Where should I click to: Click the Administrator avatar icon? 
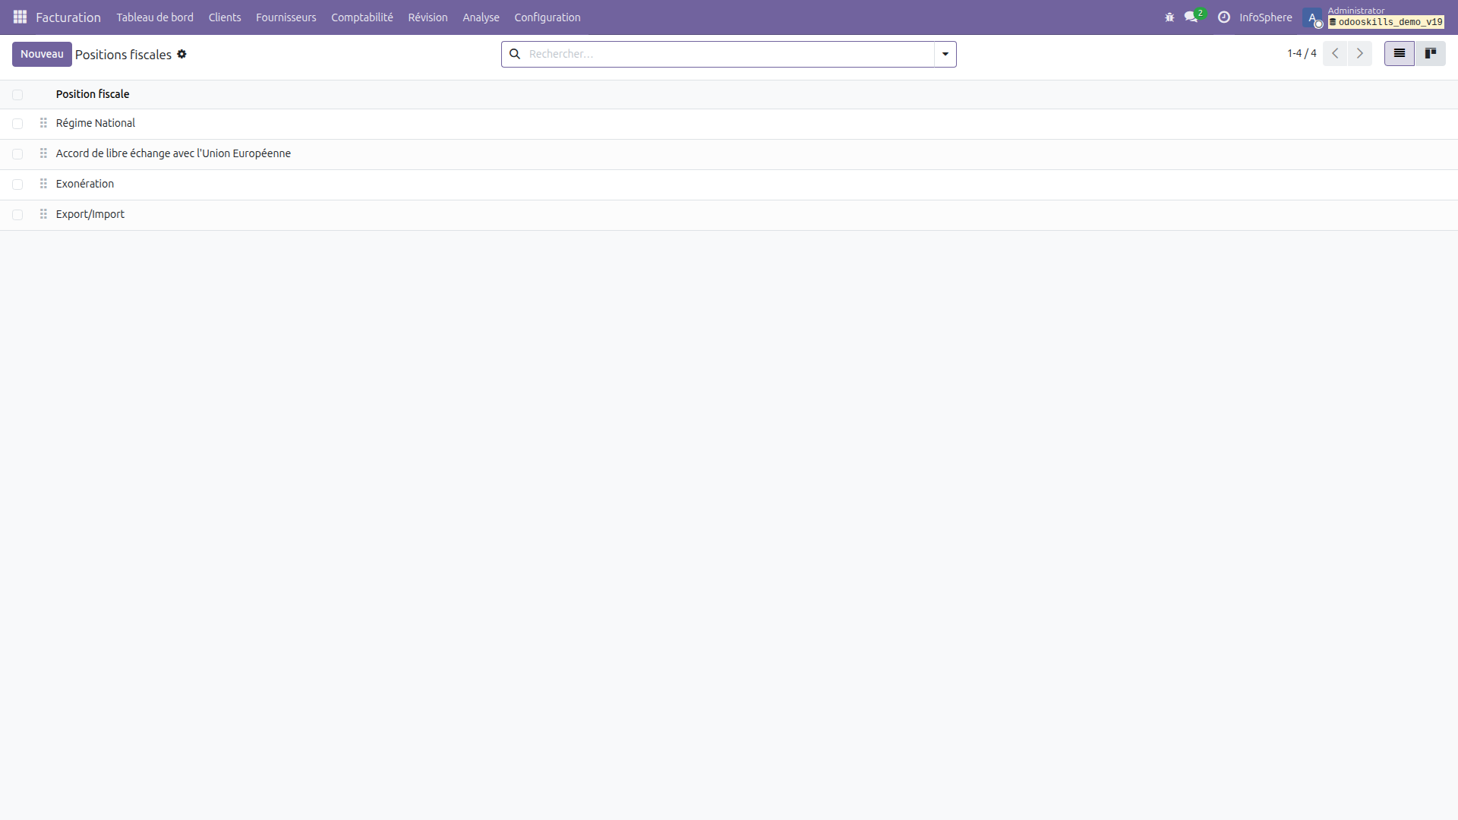point(1313,18)
